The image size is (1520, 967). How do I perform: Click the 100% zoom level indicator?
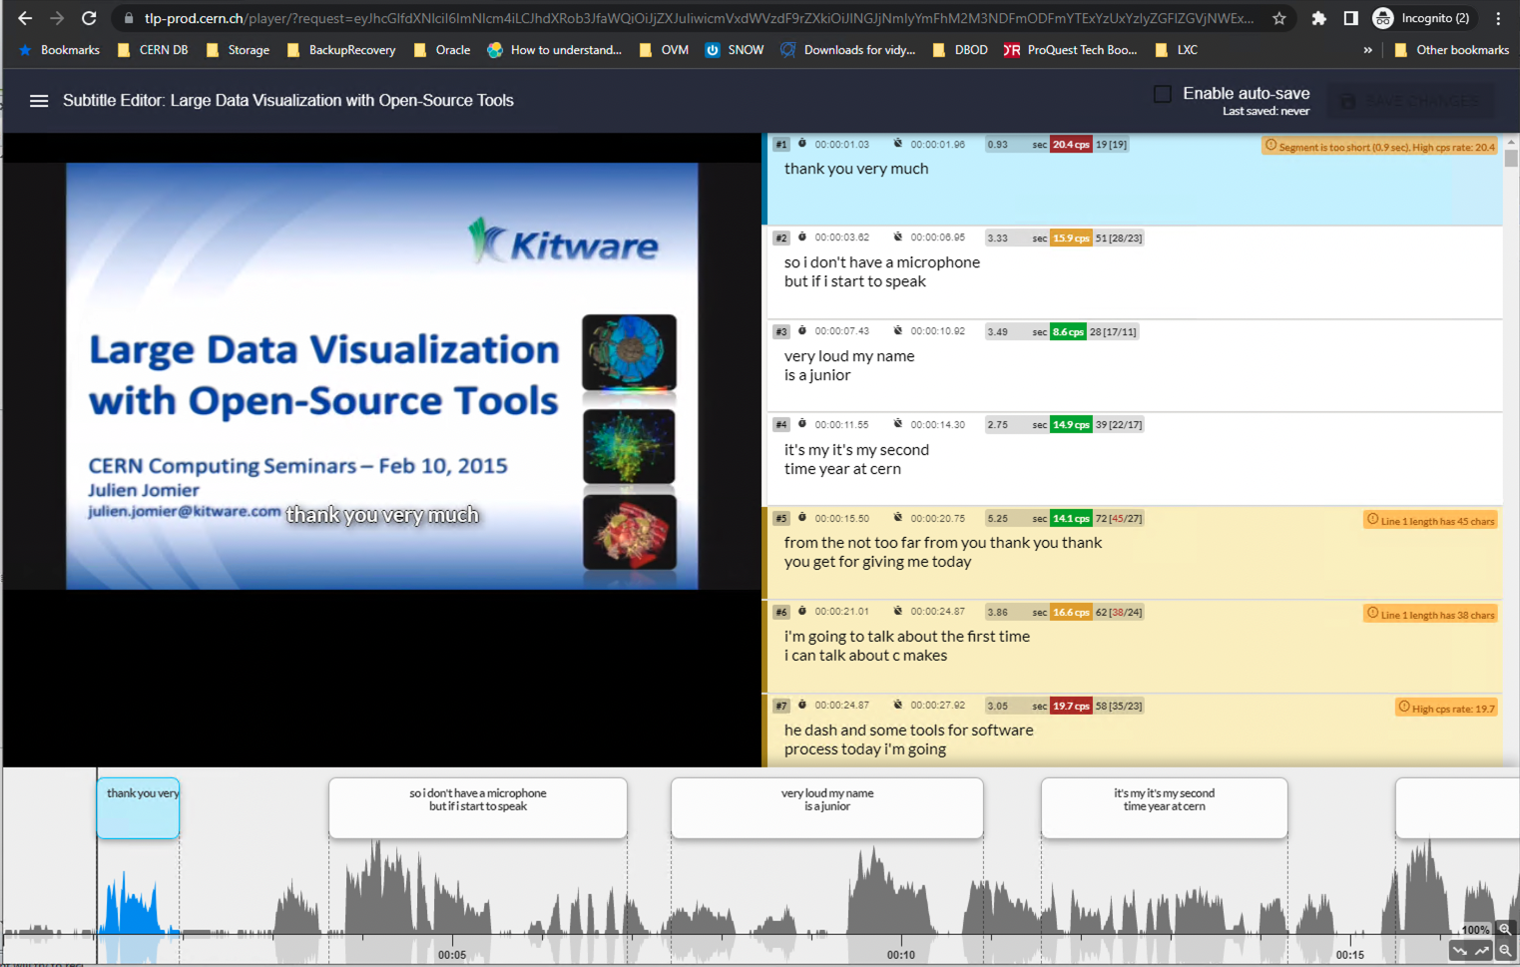click(1475, 929)
